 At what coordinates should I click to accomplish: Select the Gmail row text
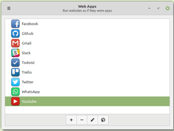[x=26, y=43]
